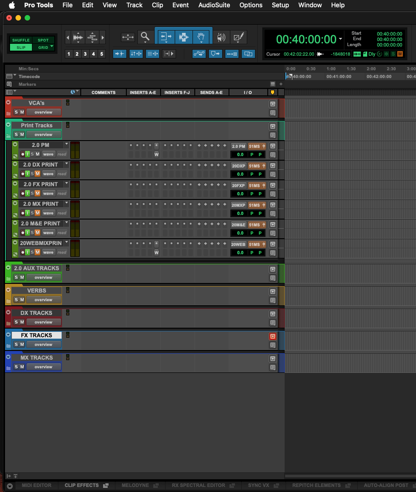Open Grid mode dropdown arrow
The image size is (416, 492).
coord(52,47)
